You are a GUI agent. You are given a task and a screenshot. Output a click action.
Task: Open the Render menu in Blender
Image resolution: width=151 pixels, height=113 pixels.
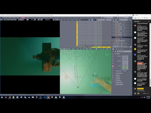pyautogui.click(x=10, y=18)
